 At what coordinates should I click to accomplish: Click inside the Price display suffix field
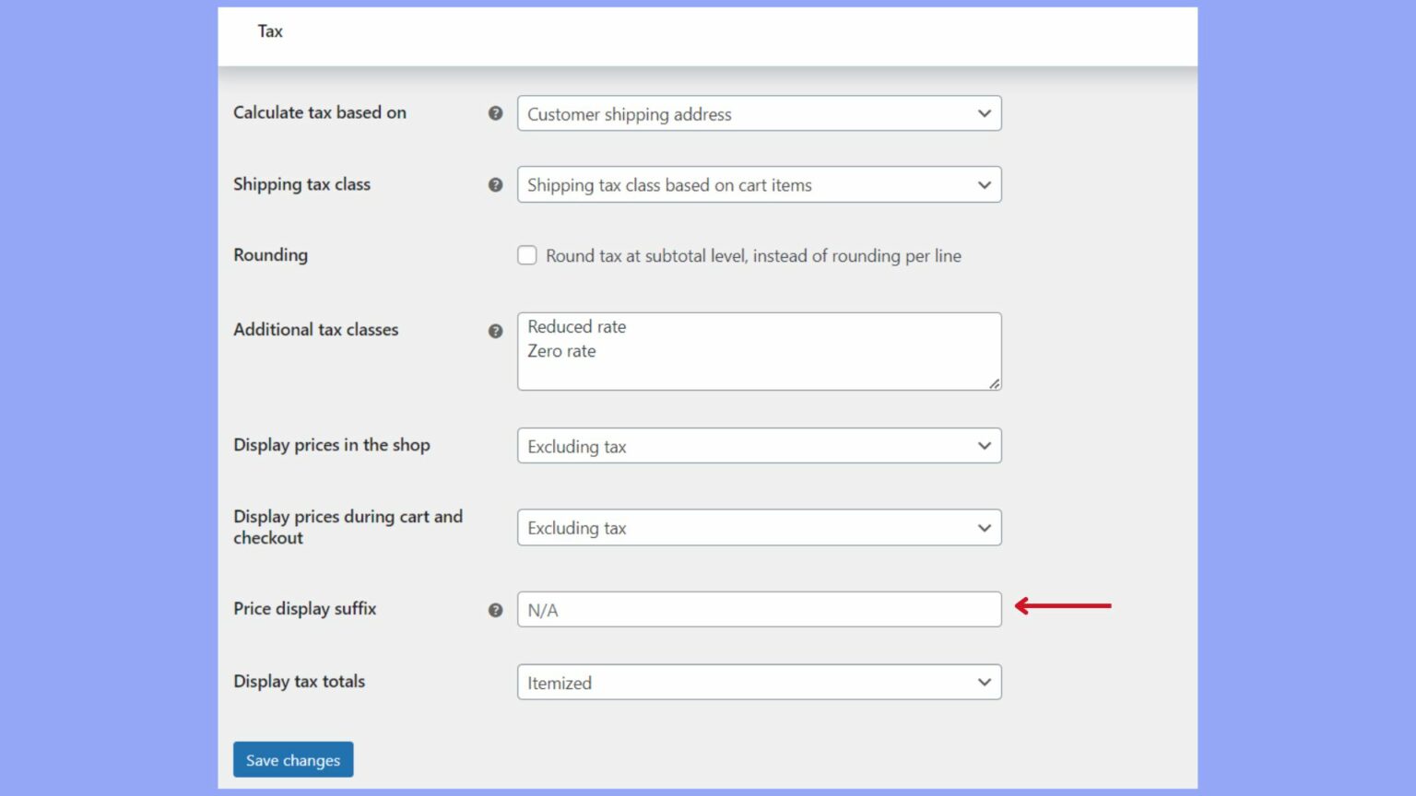759,609
